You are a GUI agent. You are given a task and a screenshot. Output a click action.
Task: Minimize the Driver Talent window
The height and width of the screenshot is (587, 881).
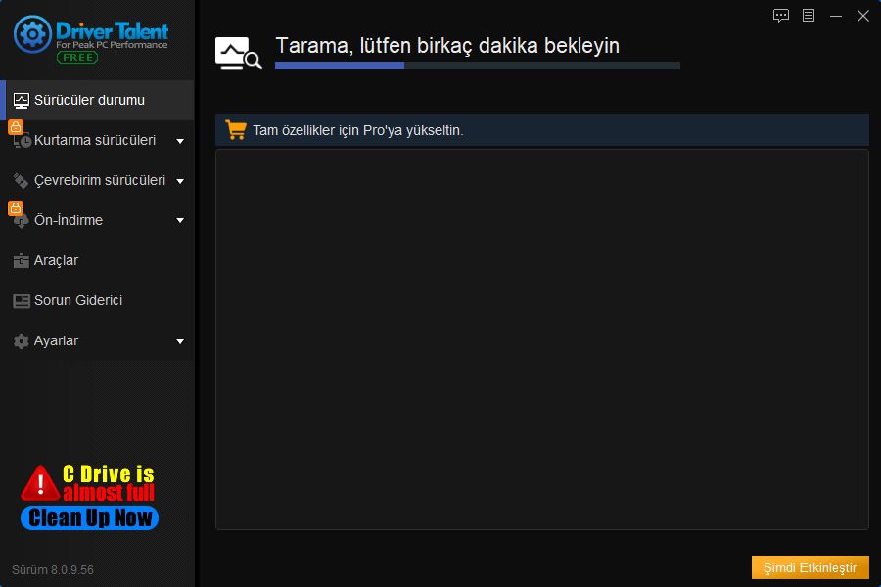point(836,16)
